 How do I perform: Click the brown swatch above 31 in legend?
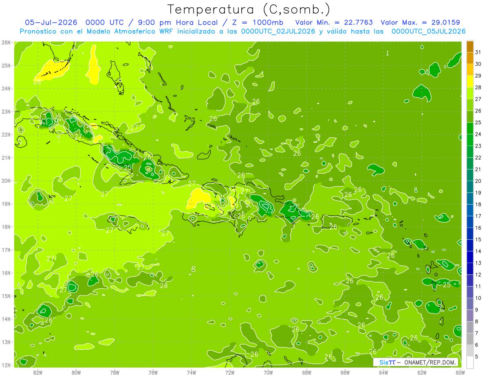point(470,46)
